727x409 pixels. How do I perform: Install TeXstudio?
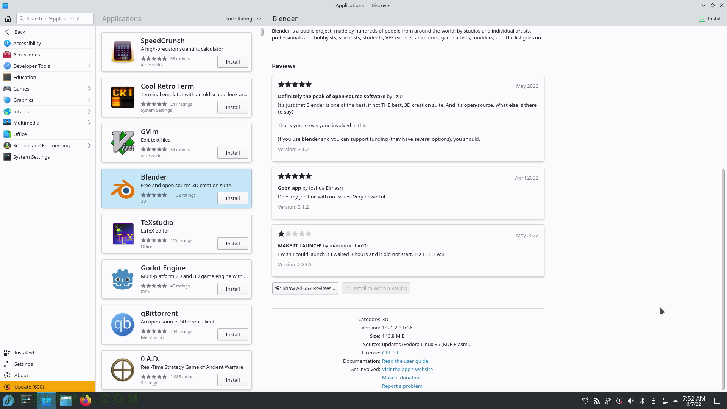(x=233, y=244)
